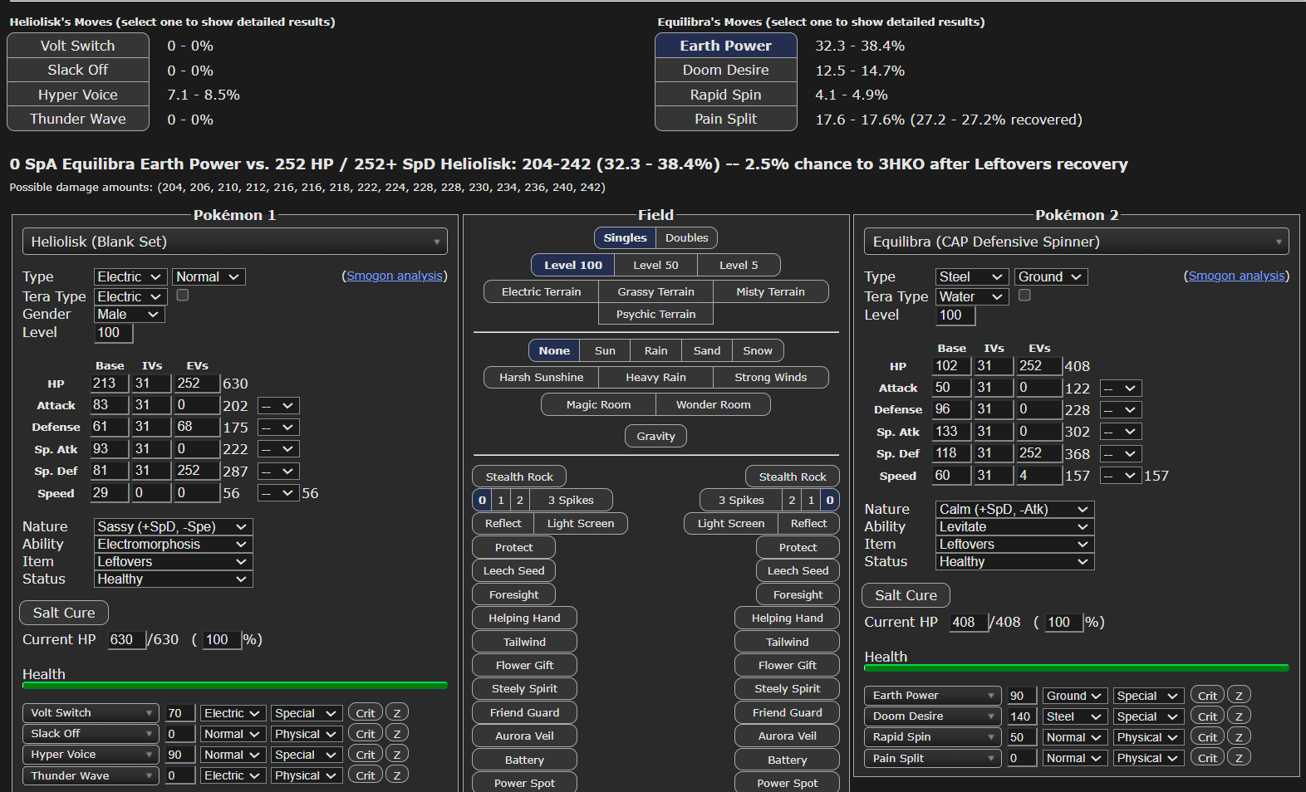Screen dimensions: 1306x792
Task: Open Heliolisk's Nature dropdown
Action: (173, 526)
